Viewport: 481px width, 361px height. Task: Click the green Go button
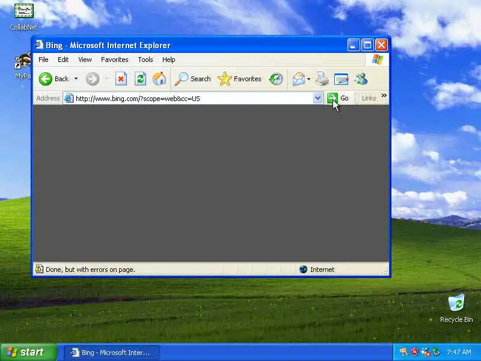pyautogui.click(x=338, y=98)
